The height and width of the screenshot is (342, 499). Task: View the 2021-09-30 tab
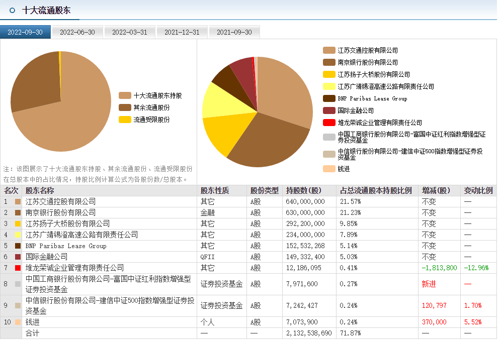tap(234, 32)
